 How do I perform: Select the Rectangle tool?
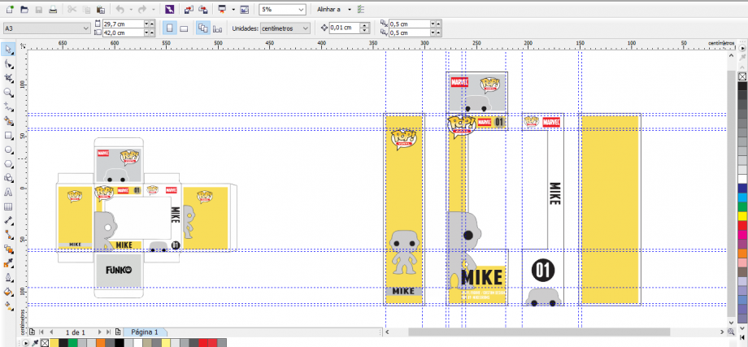tap(9, 135)
